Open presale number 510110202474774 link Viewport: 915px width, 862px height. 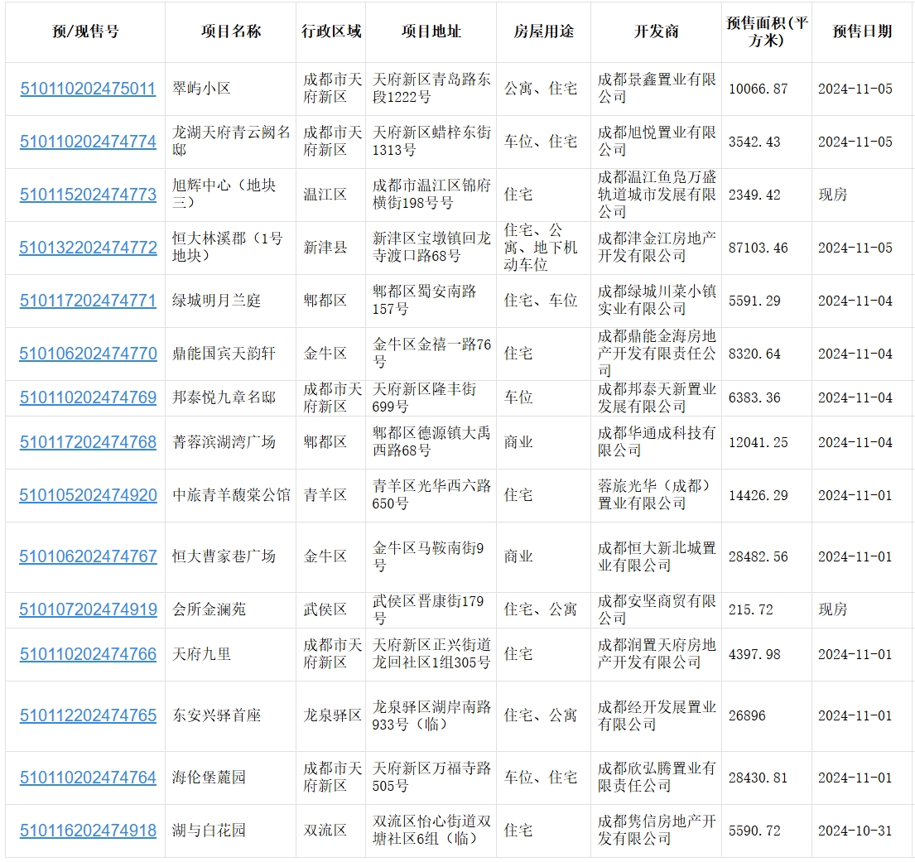[88, 142]
